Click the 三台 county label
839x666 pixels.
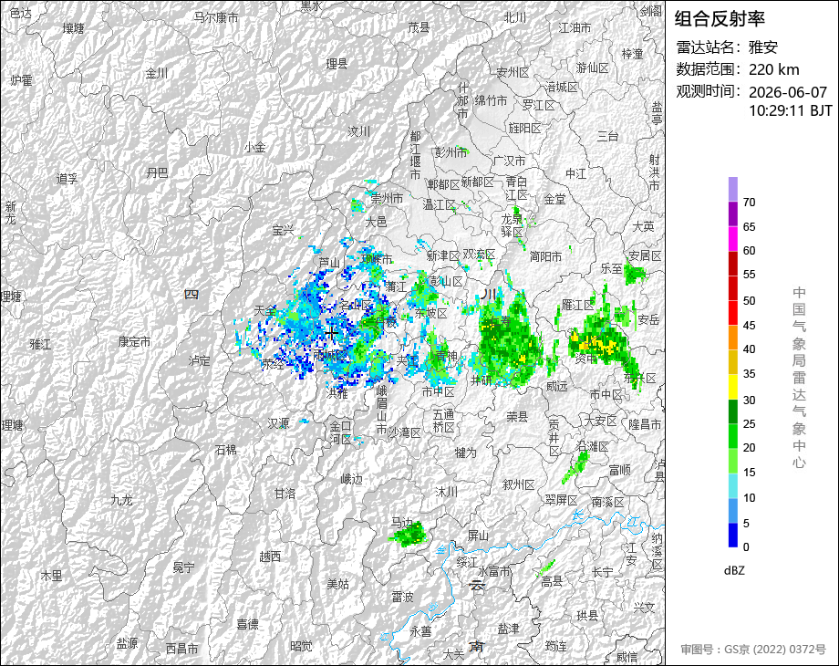[x=608, y=137]
